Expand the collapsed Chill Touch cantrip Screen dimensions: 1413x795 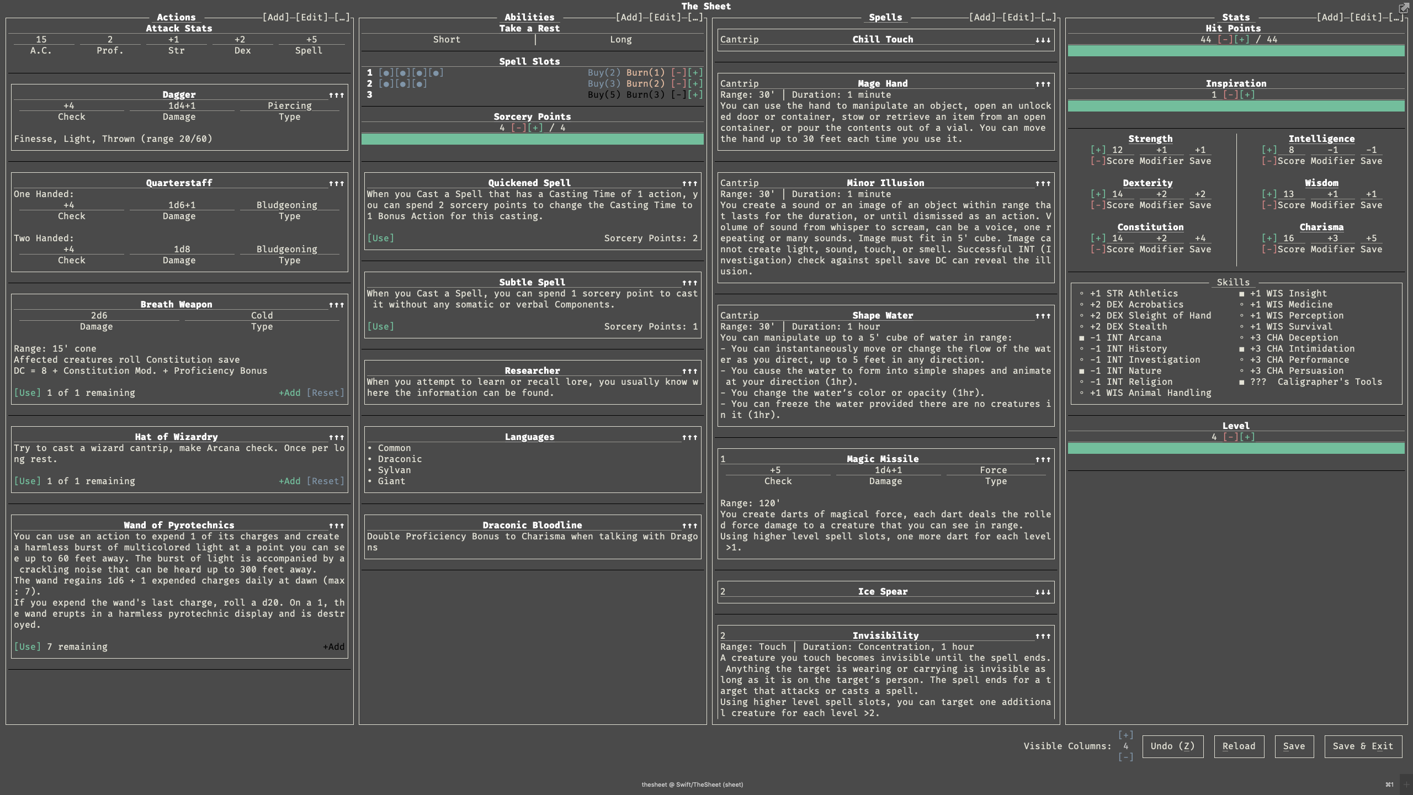1043,40
